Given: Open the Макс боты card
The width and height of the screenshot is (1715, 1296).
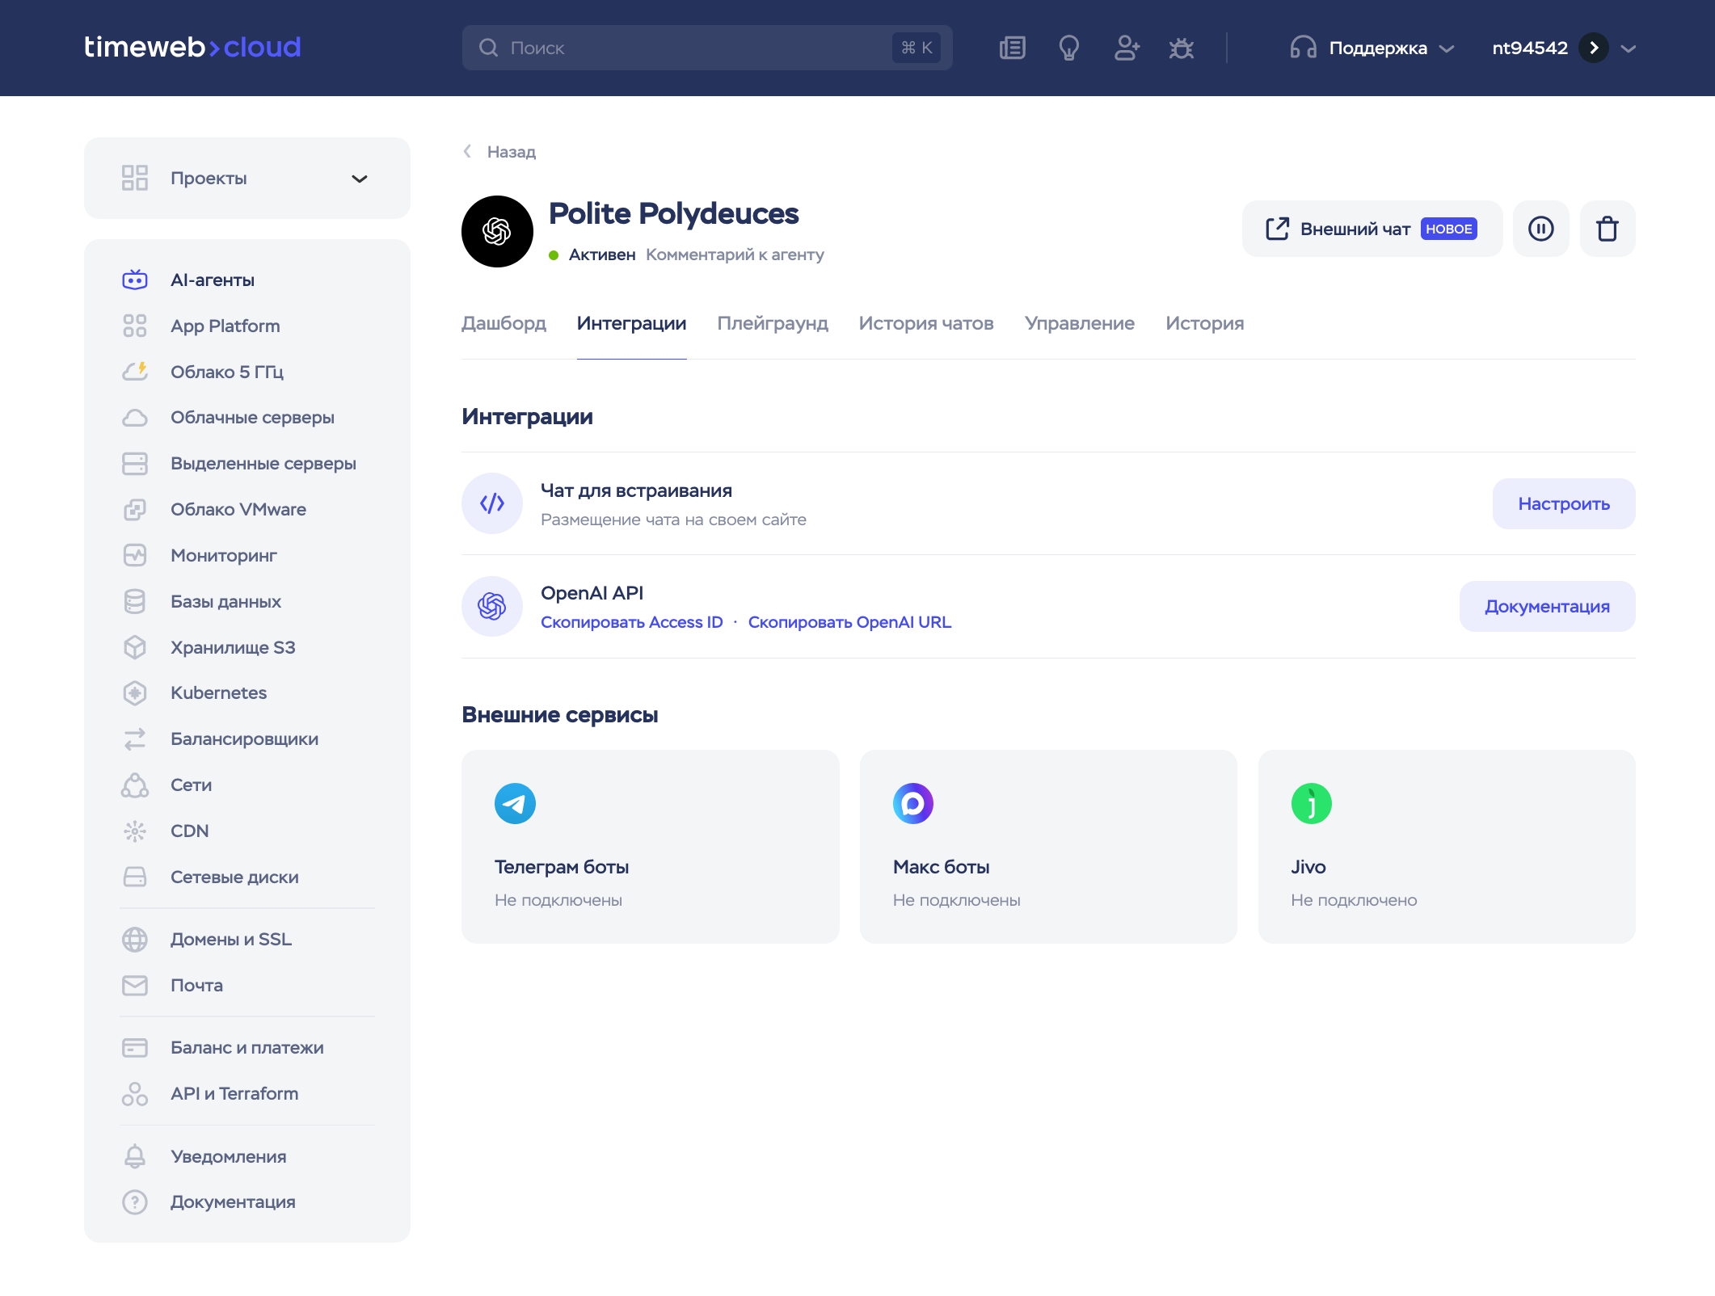Looking at the screenshot, I should point(1048,846).
